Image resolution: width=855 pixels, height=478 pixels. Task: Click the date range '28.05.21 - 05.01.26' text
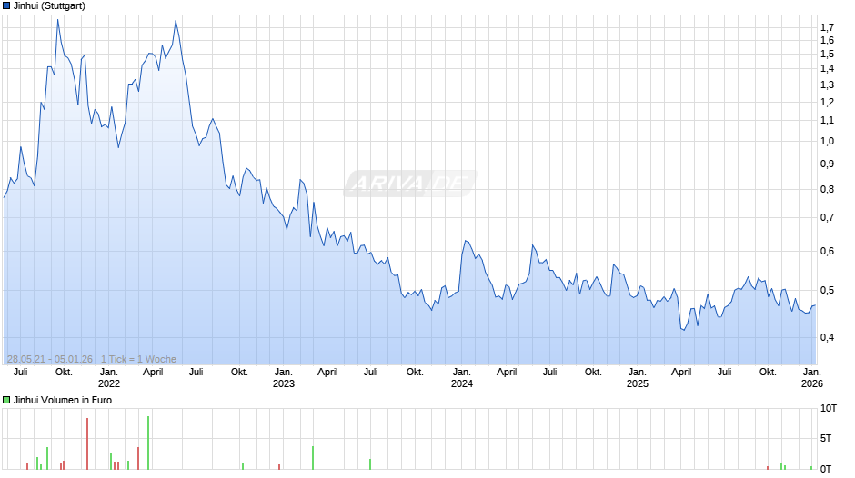click(50, 359)
